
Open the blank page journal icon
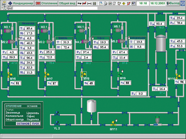coord(114,3)
